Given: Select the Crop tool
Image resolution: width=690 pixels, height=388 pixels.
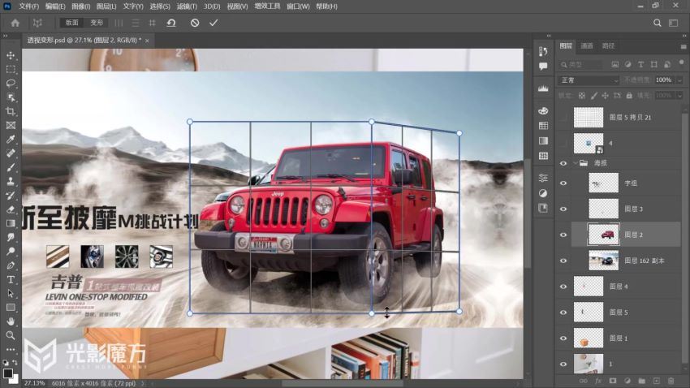Looking at the screenshot, I should pyautogui.click(x=11, y=111).
